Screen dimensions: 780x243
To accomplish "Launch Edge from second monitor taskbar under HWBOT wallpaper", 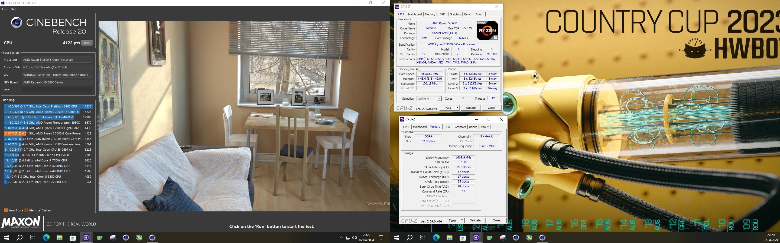I will [x=436, y=238].
